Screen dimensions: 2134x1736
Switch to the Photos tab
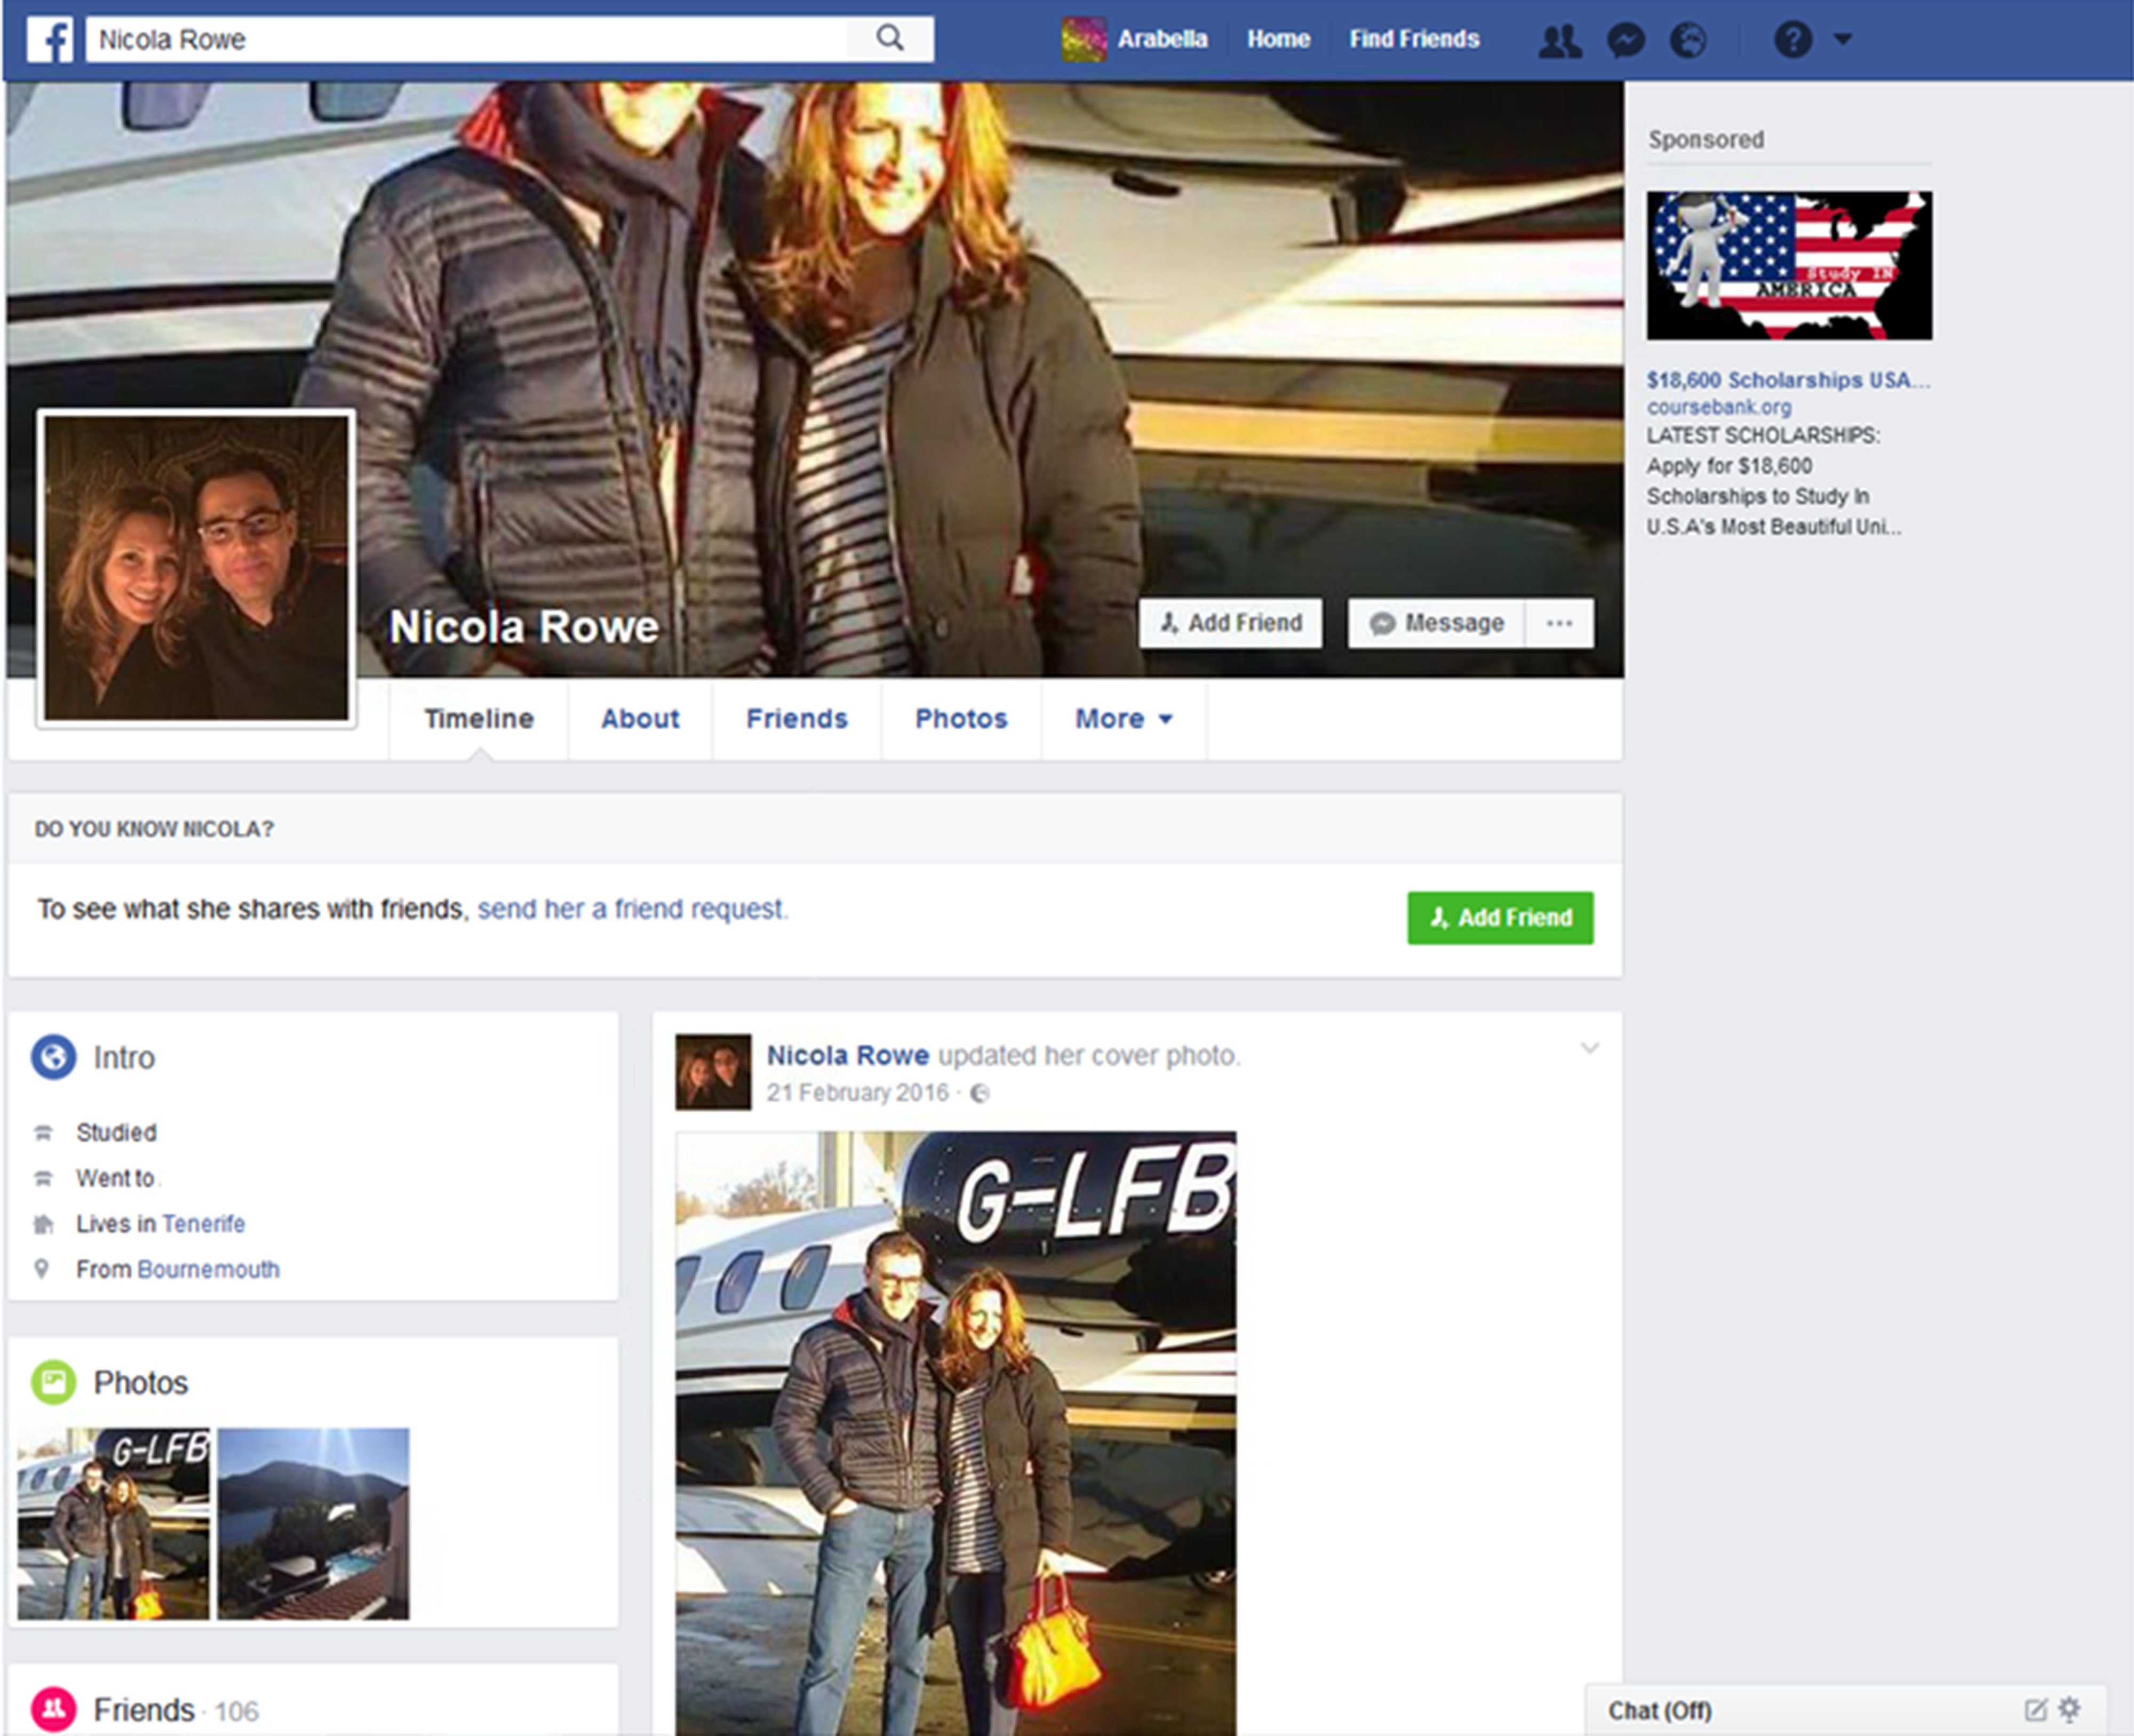(960, 718)
